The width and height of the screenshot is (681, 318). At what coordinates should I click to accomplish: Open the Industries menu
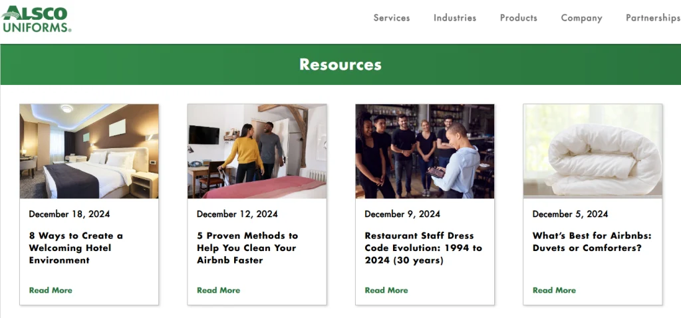tap(455, 18)
